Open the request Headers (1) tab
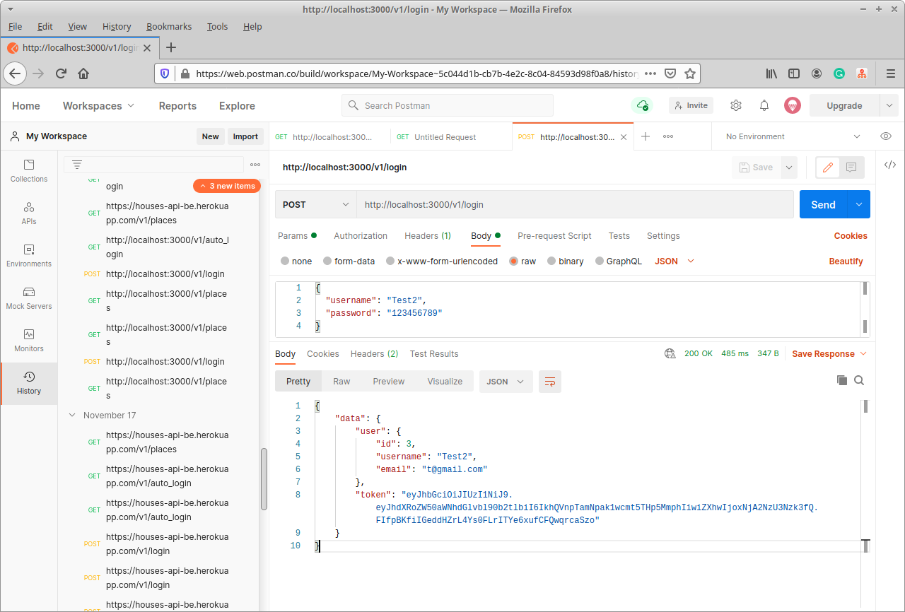905x612 pixels. tap(428, 235)
